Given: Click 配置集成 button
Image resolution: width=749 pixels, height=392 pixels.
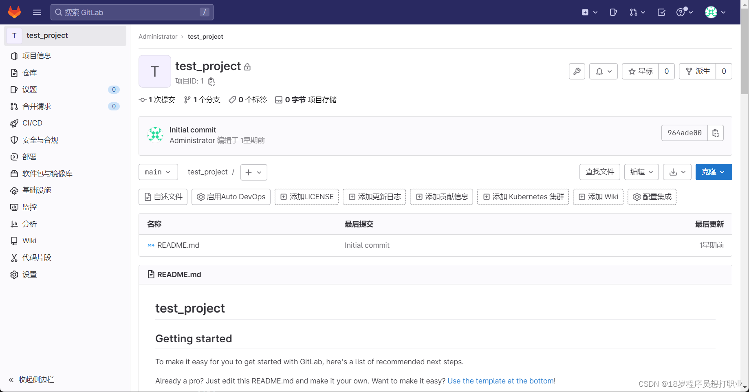Looking at the screenshot, I should coord(652,197).
